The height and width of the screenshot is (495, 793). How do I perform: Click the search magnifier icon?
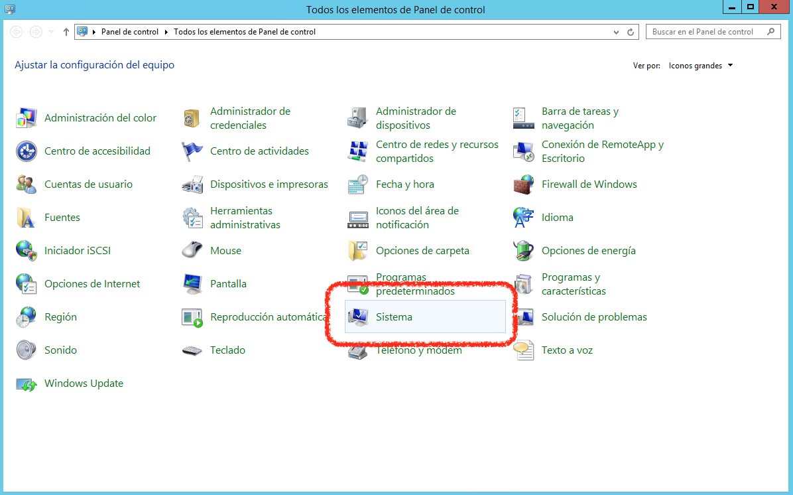pos(770,32)
